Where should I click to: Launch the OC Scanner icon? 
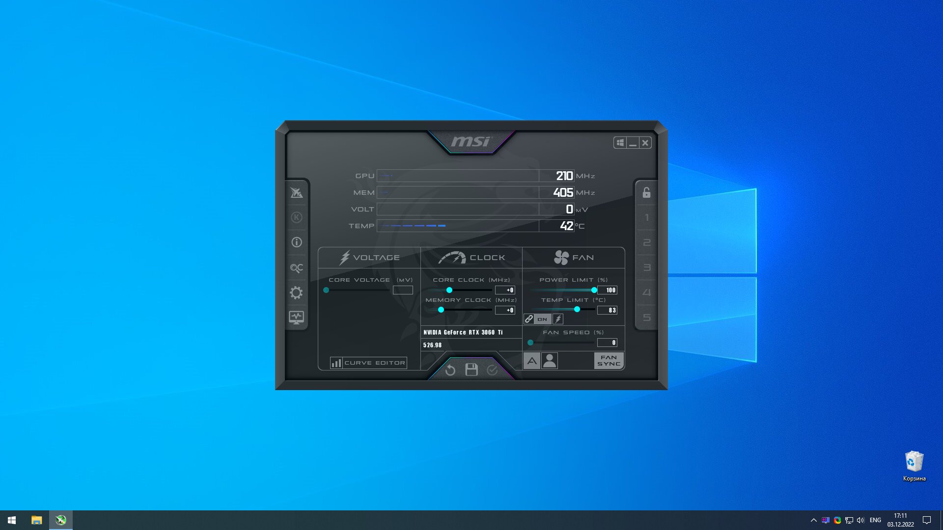point(296,268)
